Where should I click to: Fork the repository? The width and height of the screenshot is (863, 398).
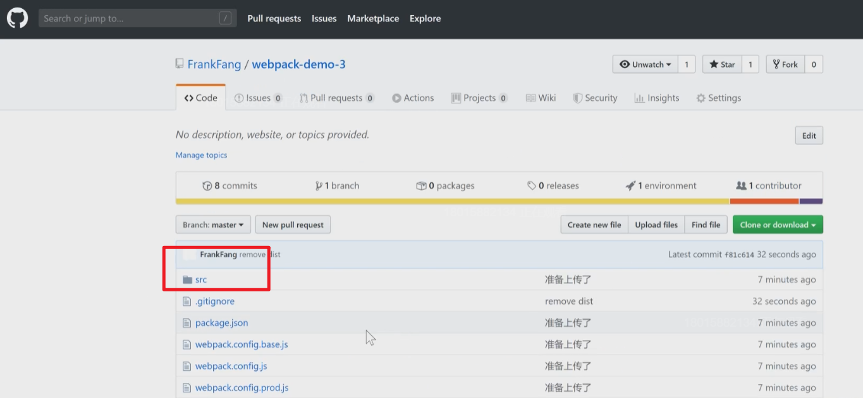coord(785,64)
